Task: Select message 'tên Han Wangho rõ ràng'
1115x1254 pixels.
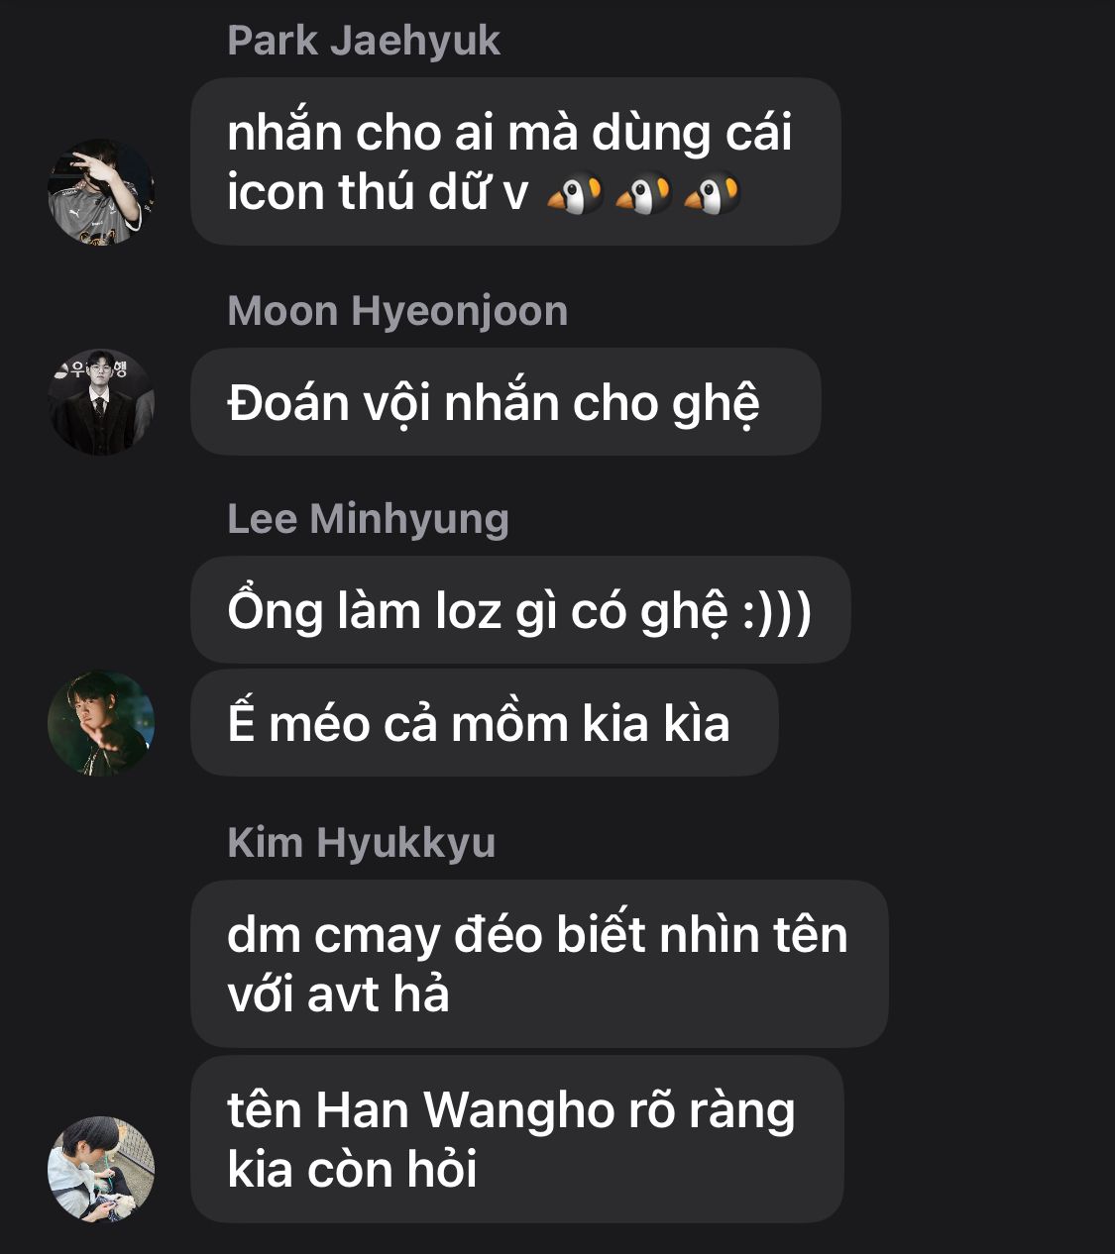Action: (517, 1139)
